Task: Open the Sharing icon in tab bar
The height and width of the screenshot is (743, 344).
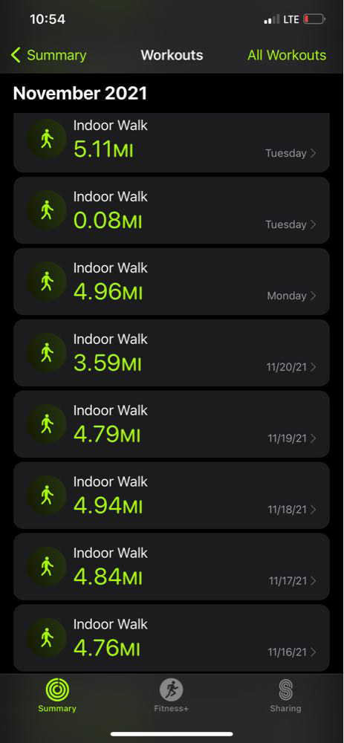Action: click(285, 690)
